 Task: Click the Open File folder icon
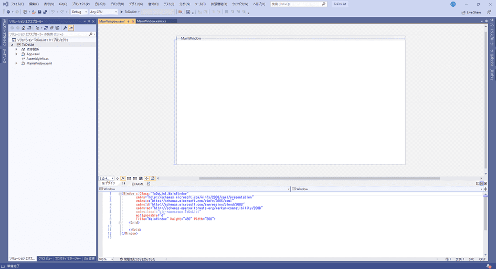pos(34,12)
